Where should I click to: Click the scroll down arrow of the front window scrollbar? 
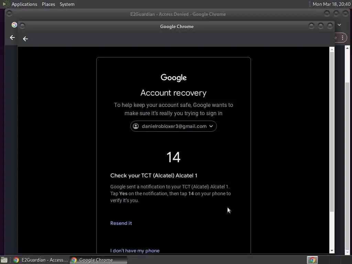[332, 251]
